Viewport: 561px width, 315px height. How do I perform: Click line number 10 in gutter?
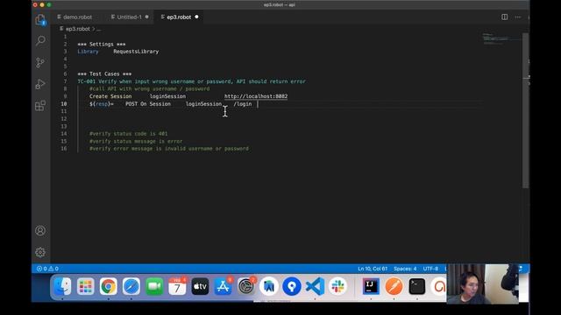pyautogui.click(x=64, y=103)
